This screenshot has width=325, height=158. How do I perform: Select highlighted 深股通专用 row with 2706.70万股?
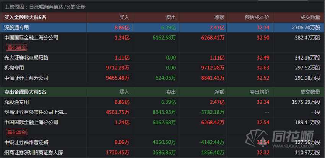pyautogui.click(x=162, y=28)
